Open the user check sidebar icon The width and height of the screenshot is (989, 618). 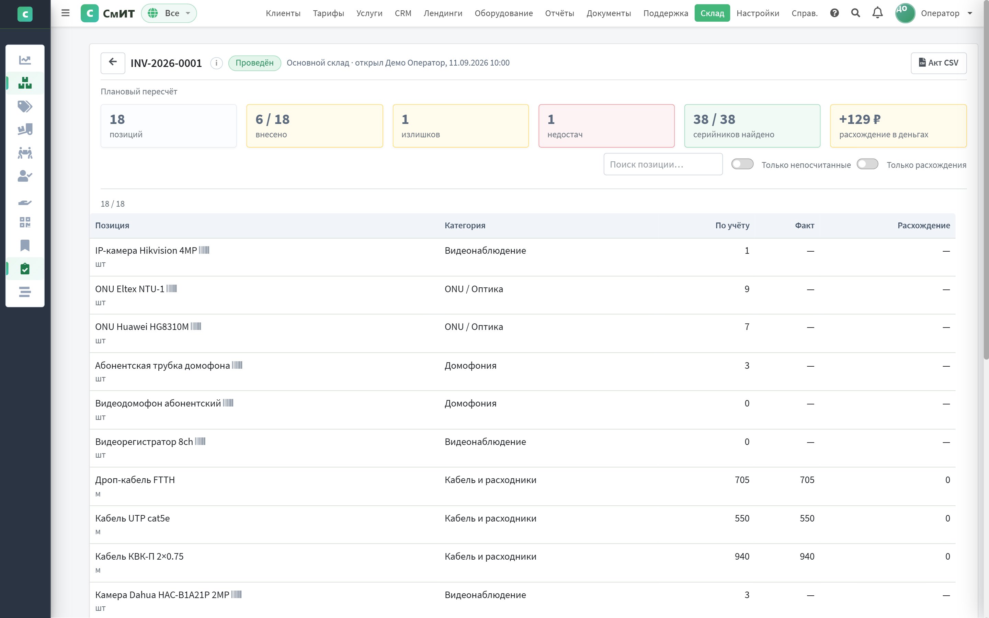click(25, 176)
